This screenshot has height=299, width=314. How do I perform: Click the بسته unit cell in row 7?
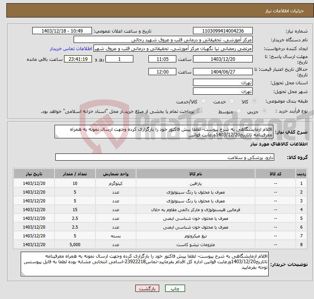(116, 236)
